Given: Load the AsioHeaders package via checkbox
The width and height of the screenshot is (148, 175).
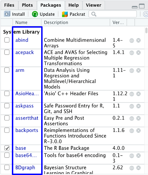Looking at the screenshot, I should 7,93.
